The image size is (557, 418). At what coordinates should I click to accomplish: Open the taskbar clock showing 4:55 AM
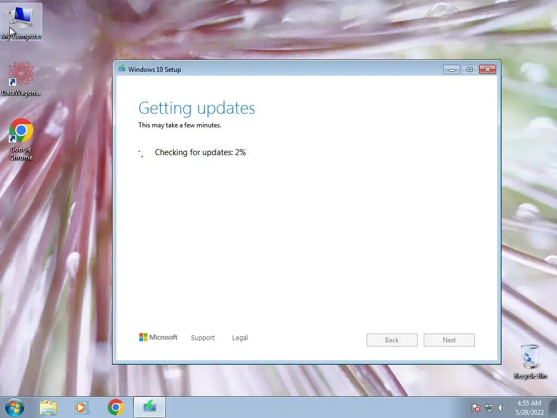pyautogui.click(x=529, y=408)
